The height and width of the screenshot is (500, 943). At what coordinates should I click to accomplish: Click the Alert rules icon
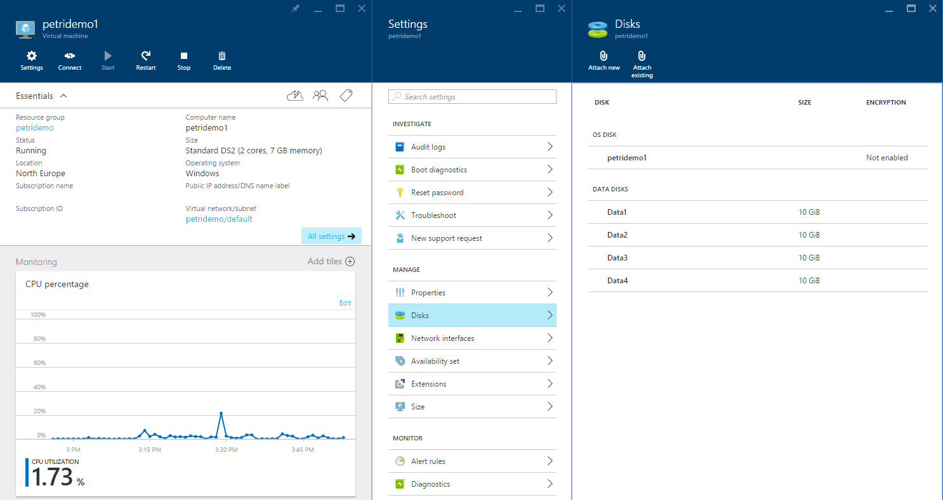pos(400,461)
